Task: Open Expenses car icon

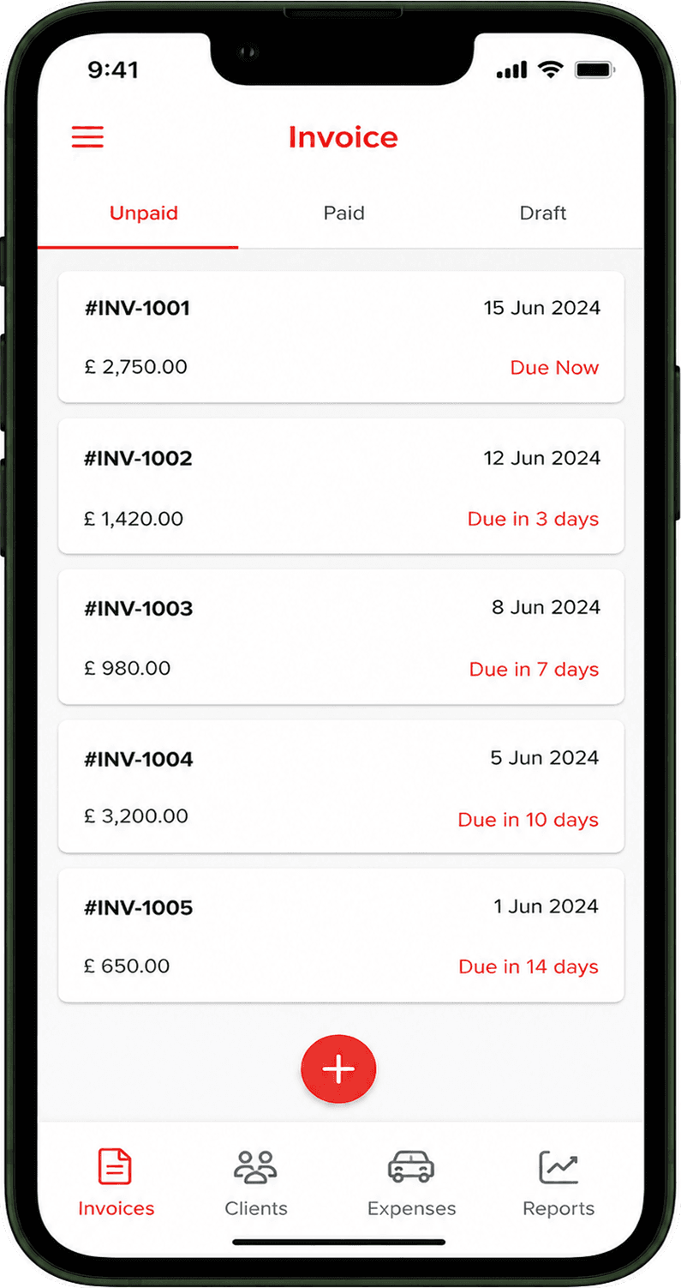Action: point(411,1167)
